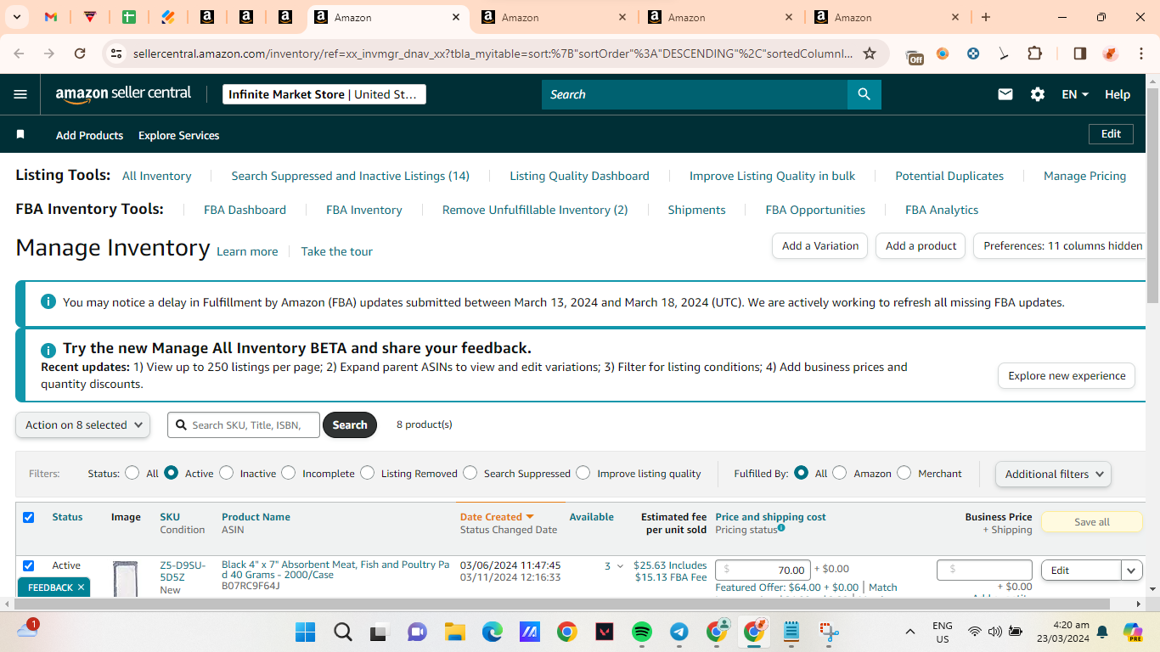The height and width of the screenshot is (652, 1160).
Task: Click the Amazon Seller Central logo
Action: coord(124,94)
